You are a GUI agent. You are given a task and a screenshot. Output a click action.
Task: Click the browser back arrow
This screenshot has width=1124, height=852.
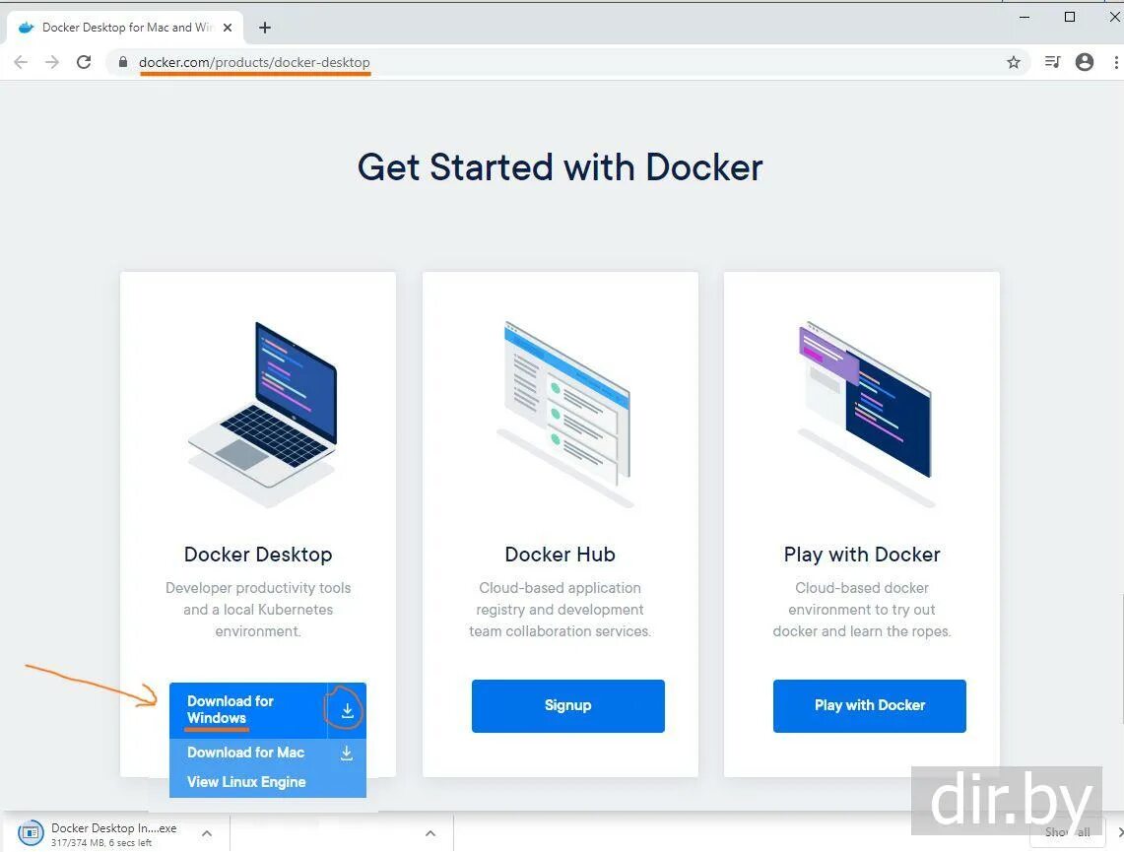21,62
